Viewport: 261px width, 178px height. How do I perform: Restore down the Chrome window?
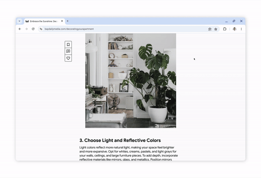[x=234, y=21]
